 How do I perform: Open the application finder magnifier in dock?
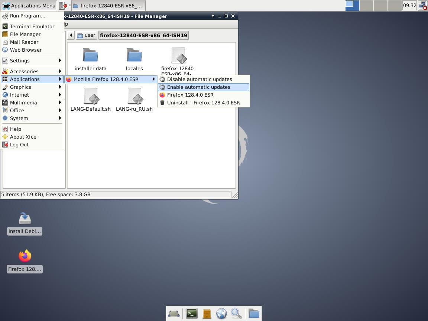(236, 314)
